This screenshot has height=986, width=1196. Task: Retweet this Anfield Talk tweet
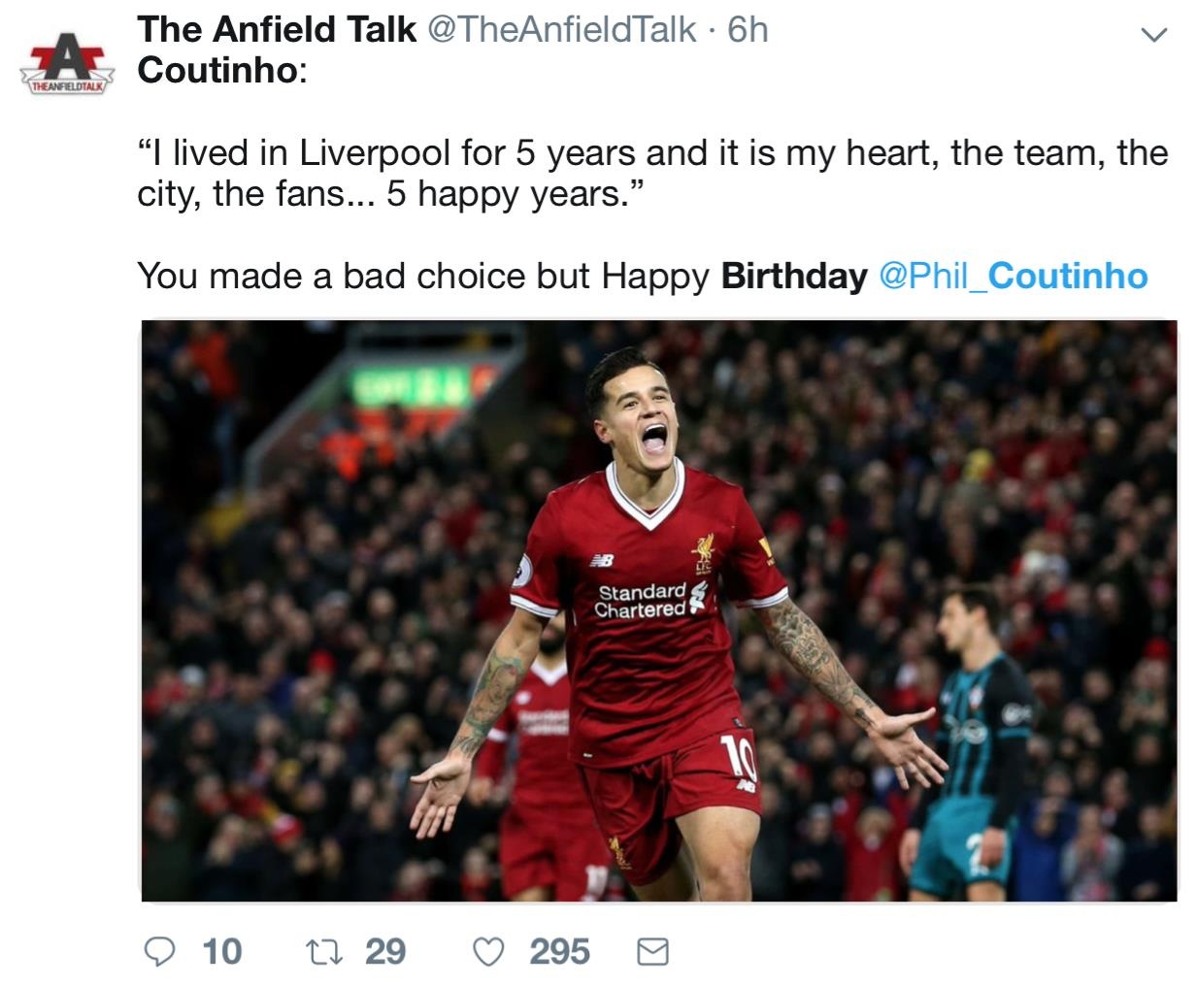(x=323, y=952)
